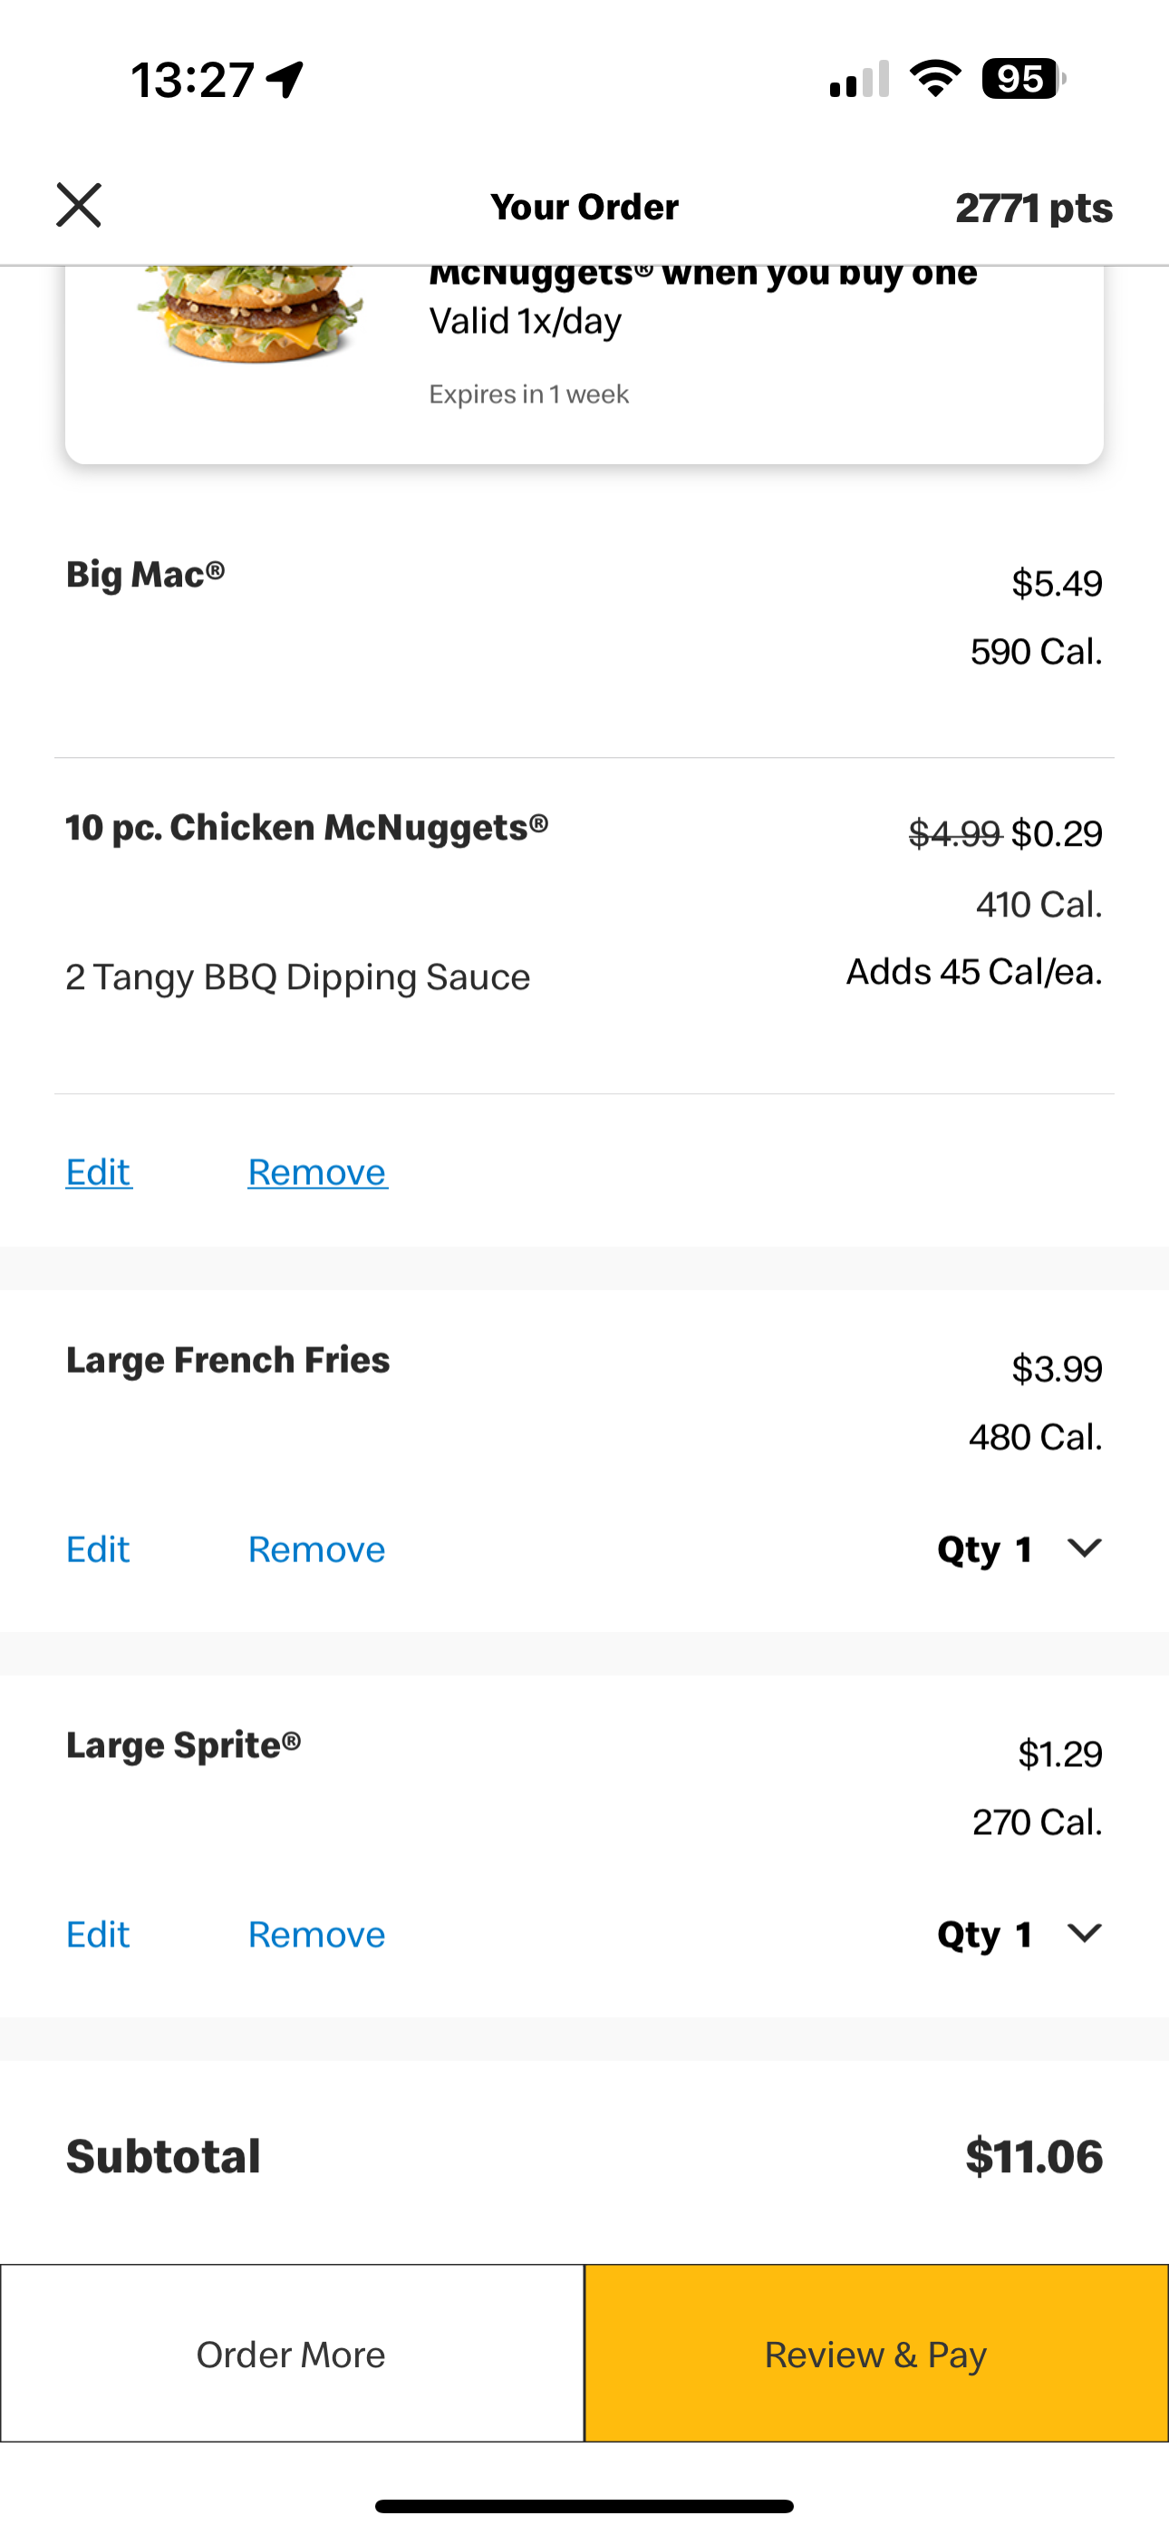Tap the Wi-Fi status icon
1169x2535 pixels.
tap(936, 78)
